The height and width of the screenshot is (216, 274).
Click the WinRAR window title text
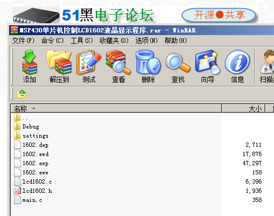pos(108,30)
